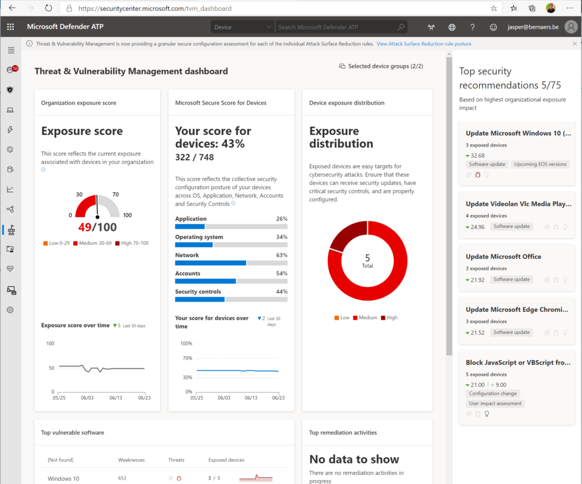Open the shield Incidents icon in sidebar
The width and height of the screenshot is (582, 484).
click(x=10, y=90)
